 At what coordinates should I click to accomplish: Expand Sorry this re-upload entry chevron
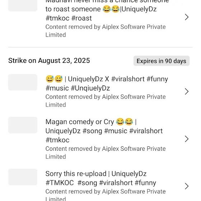[x=187, y=186]
